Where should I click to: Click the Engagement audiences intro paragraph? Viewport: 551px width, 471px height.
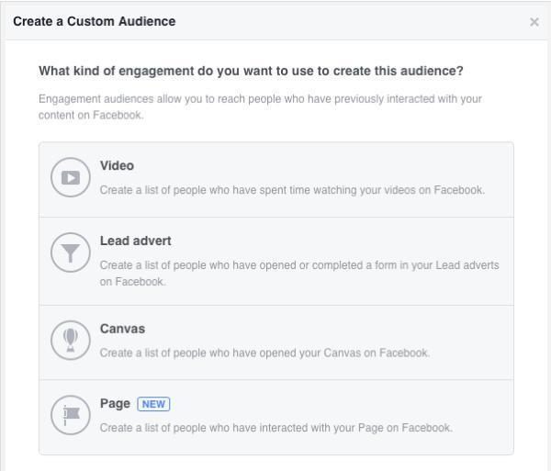pos(260,107)
